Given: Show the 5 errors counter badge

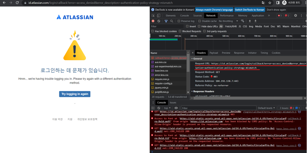Looking at the screenshot, I should point(279,15).
